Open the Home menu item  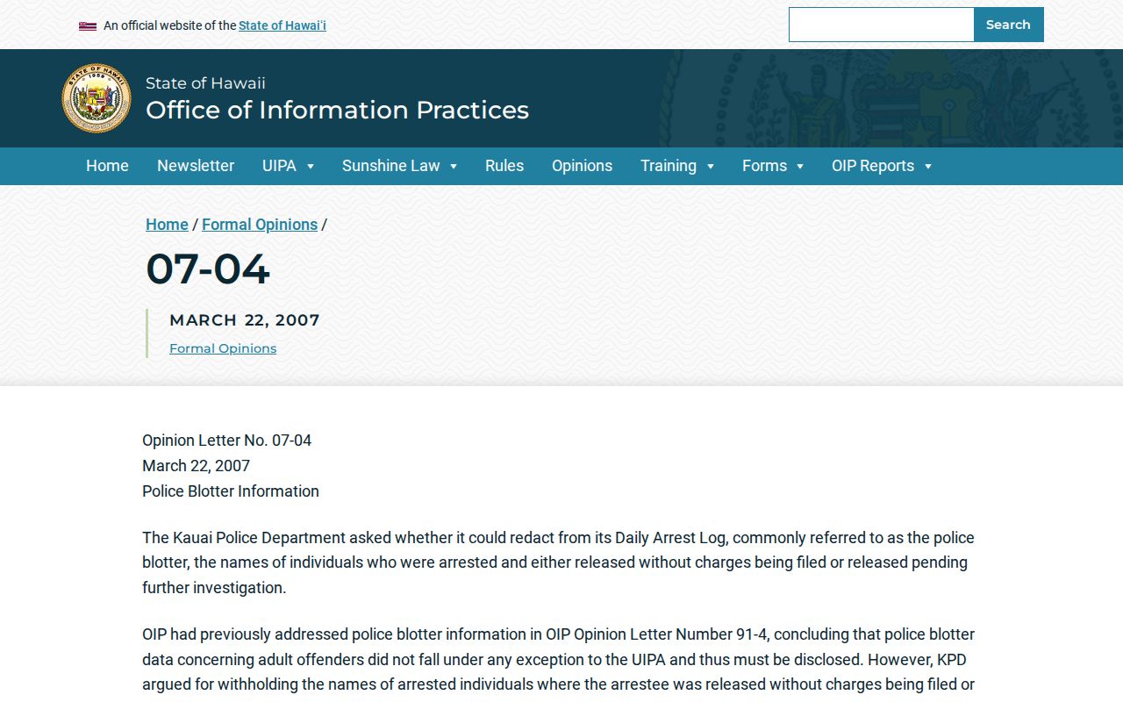click(x=107, y=166)
